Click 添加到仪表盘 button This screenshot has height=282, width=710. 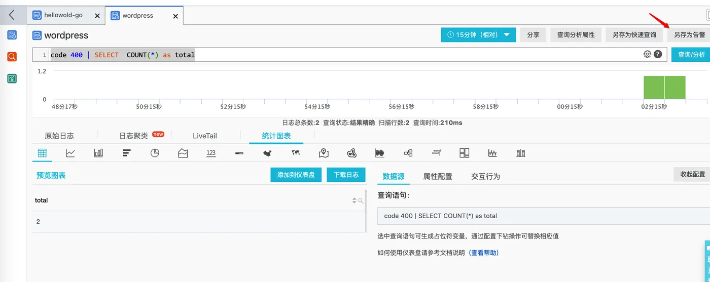pos(296,175)
